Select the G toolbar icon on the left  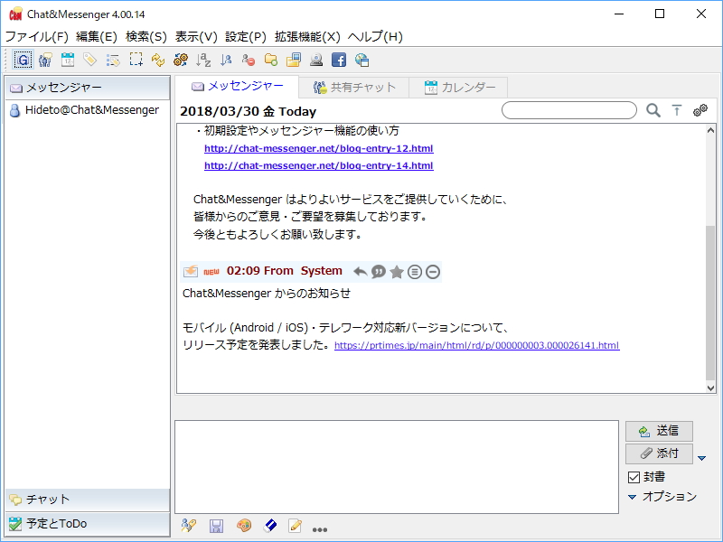coord(23,60)
